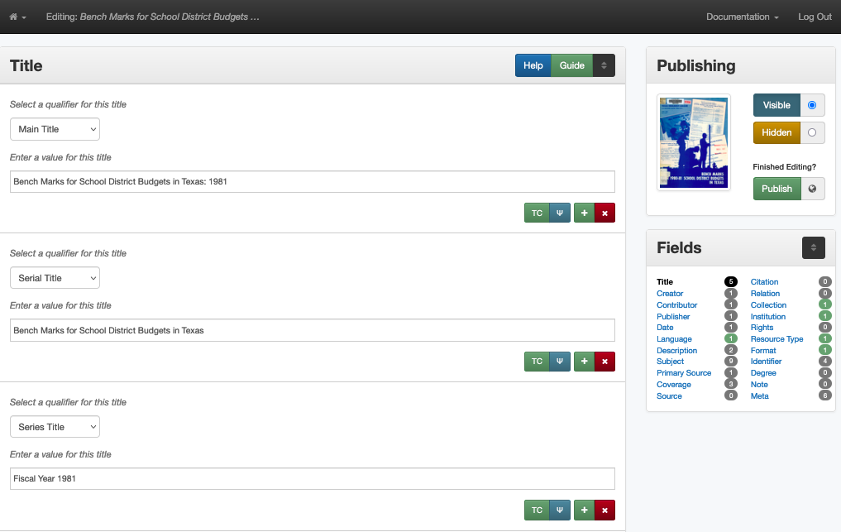Select the Visible radio button

click(812, 105)
